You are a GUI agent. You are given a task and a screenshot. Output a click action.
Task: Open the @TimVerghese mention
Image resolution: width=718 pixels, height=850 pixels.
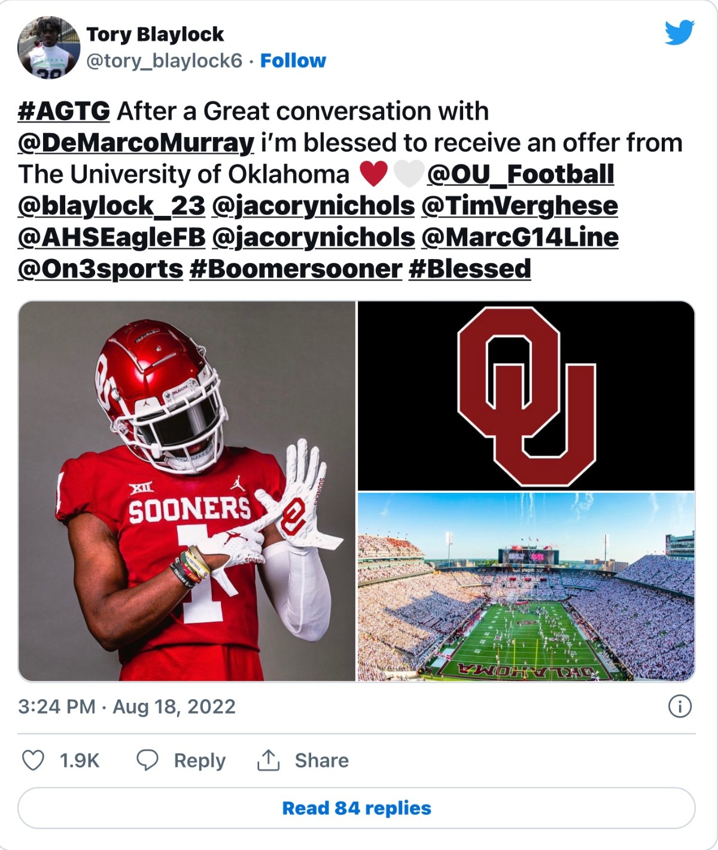(519, 206)
